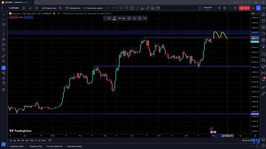
Task: Select the zoom in tool
Action: coord(4,61)
